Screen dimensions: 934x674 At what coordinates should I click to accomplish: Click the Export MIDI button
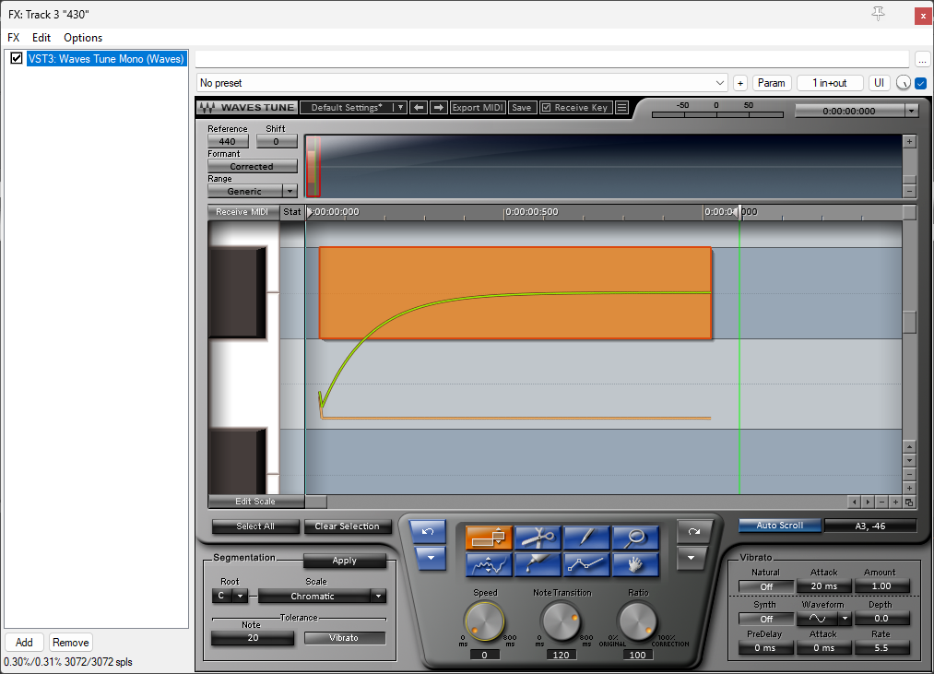point(478,107)
